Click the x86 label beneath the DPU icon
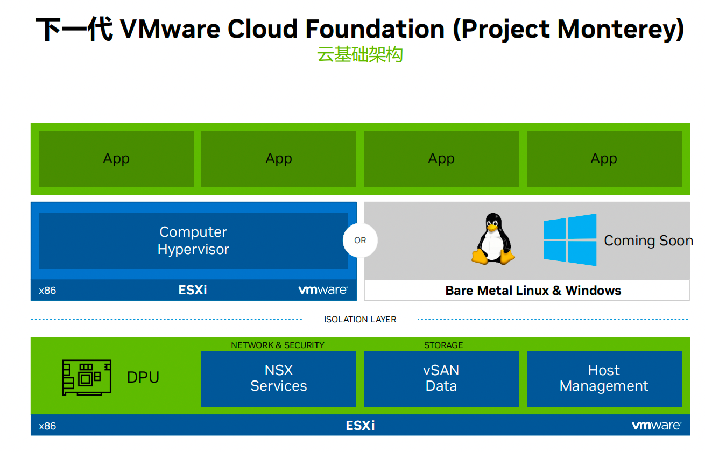The height and width of the screenshot is (452, 705). point(47,427)
